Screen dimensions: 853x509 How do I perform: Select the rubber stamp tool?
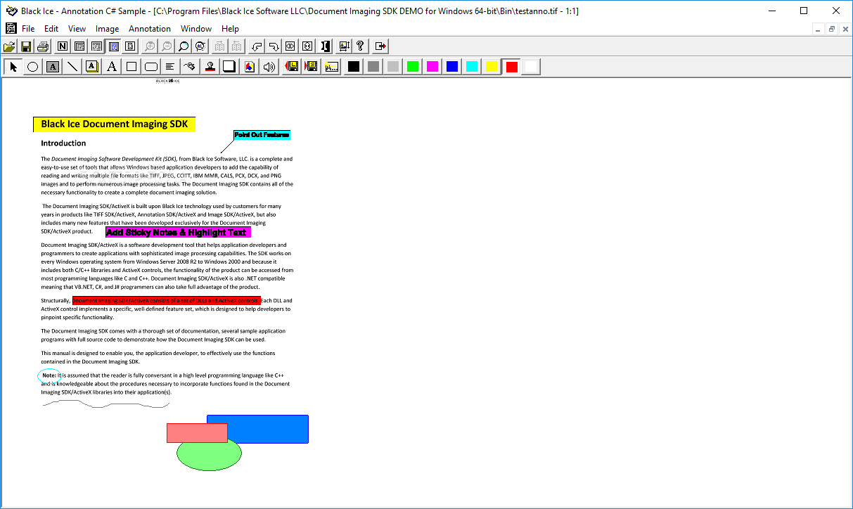tap(210, 67)
